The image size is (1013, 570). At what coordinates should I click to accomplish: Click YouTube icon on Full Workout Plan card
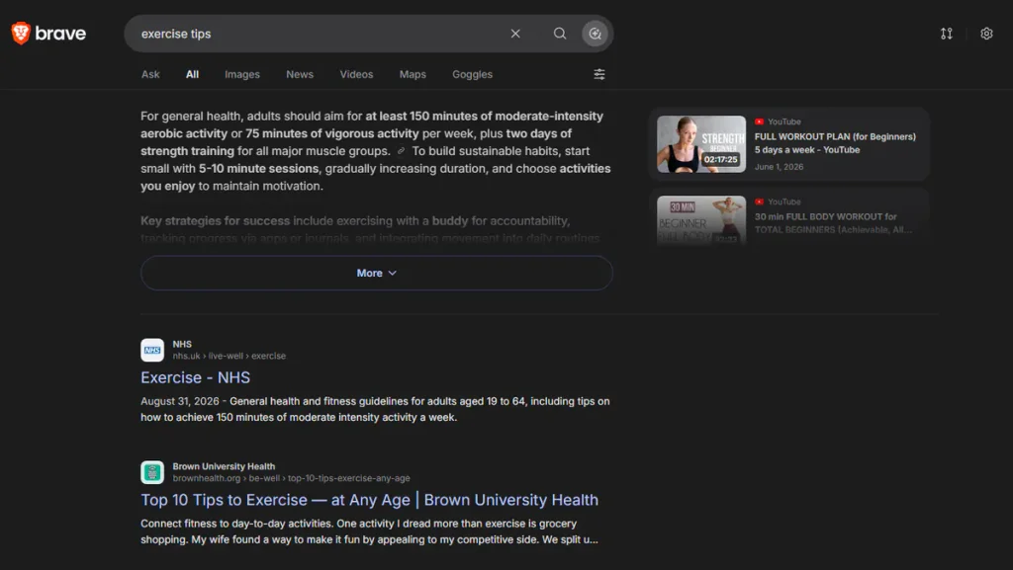point(759,122)
